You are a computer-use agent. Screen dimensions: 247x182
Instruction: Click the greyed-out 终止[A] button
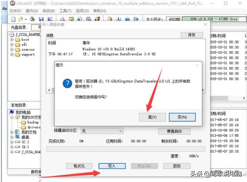pos(144,166)
